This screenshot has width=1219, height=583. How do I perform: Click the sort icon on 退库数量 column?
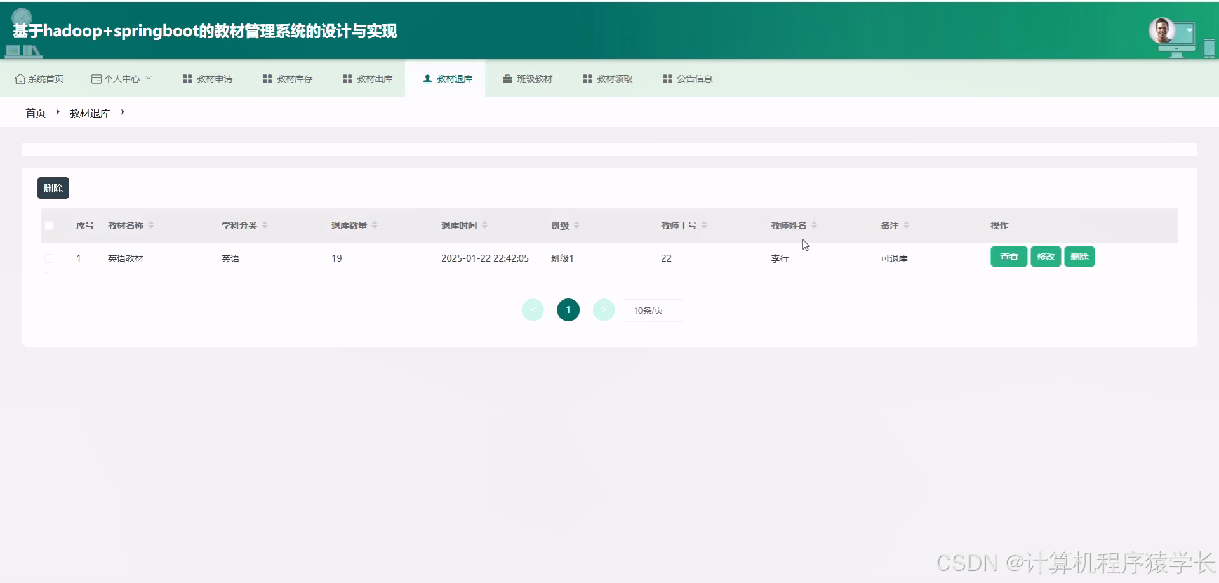point(375,225)
